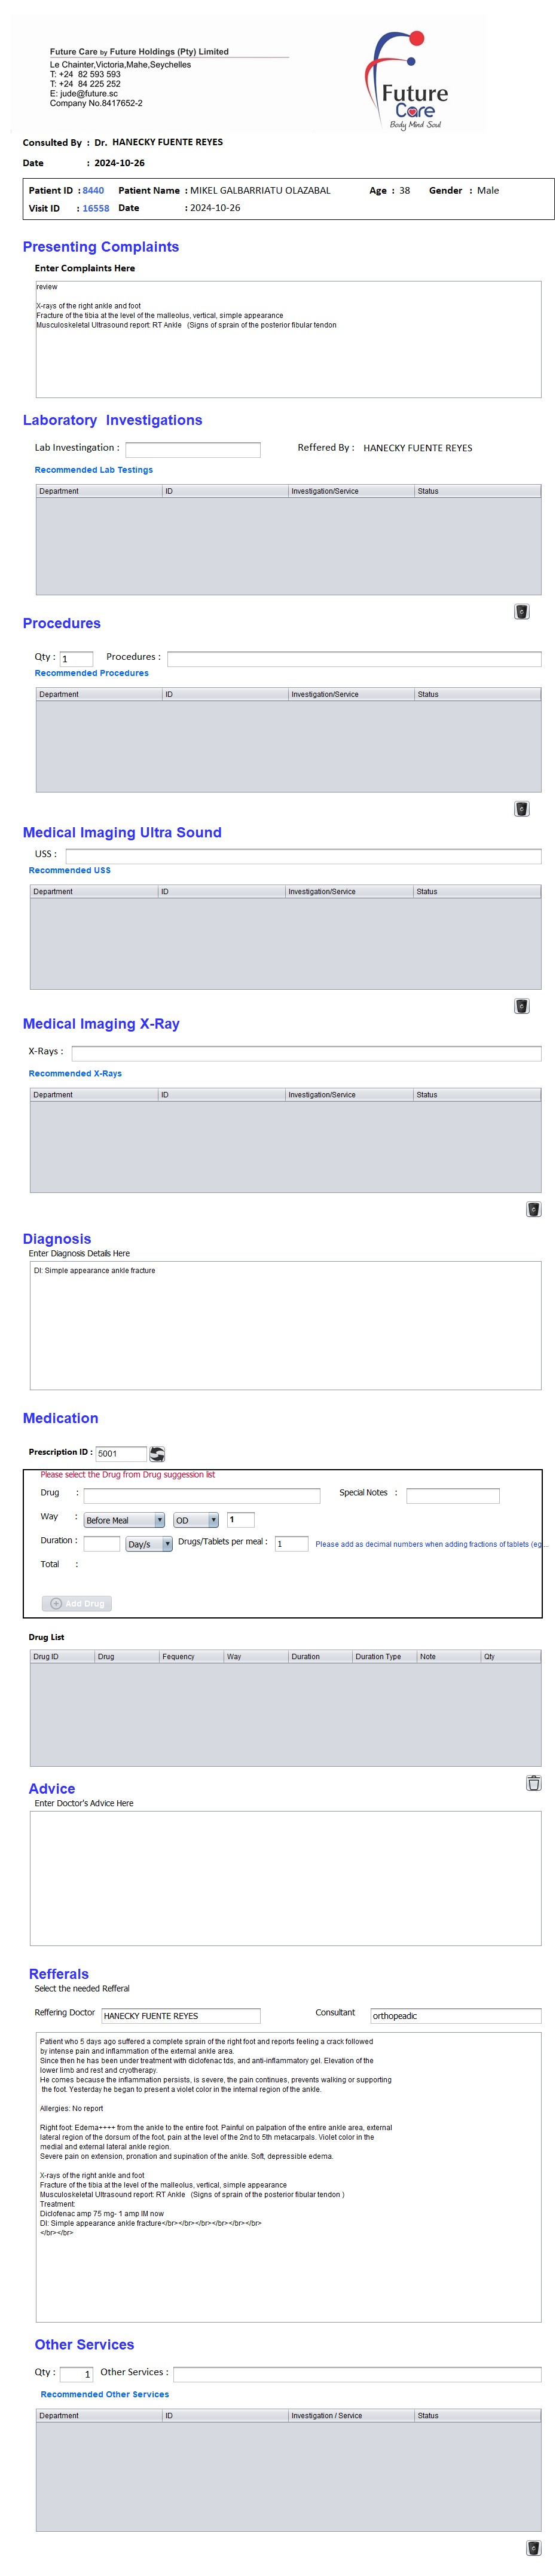This screenshot has width=556, height=2576.
Task: Click the Lab Investigation input field
Action: tap(193, 450)
